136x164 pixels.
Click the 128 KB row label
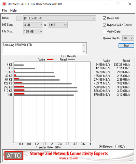click(x=8, y=83)
